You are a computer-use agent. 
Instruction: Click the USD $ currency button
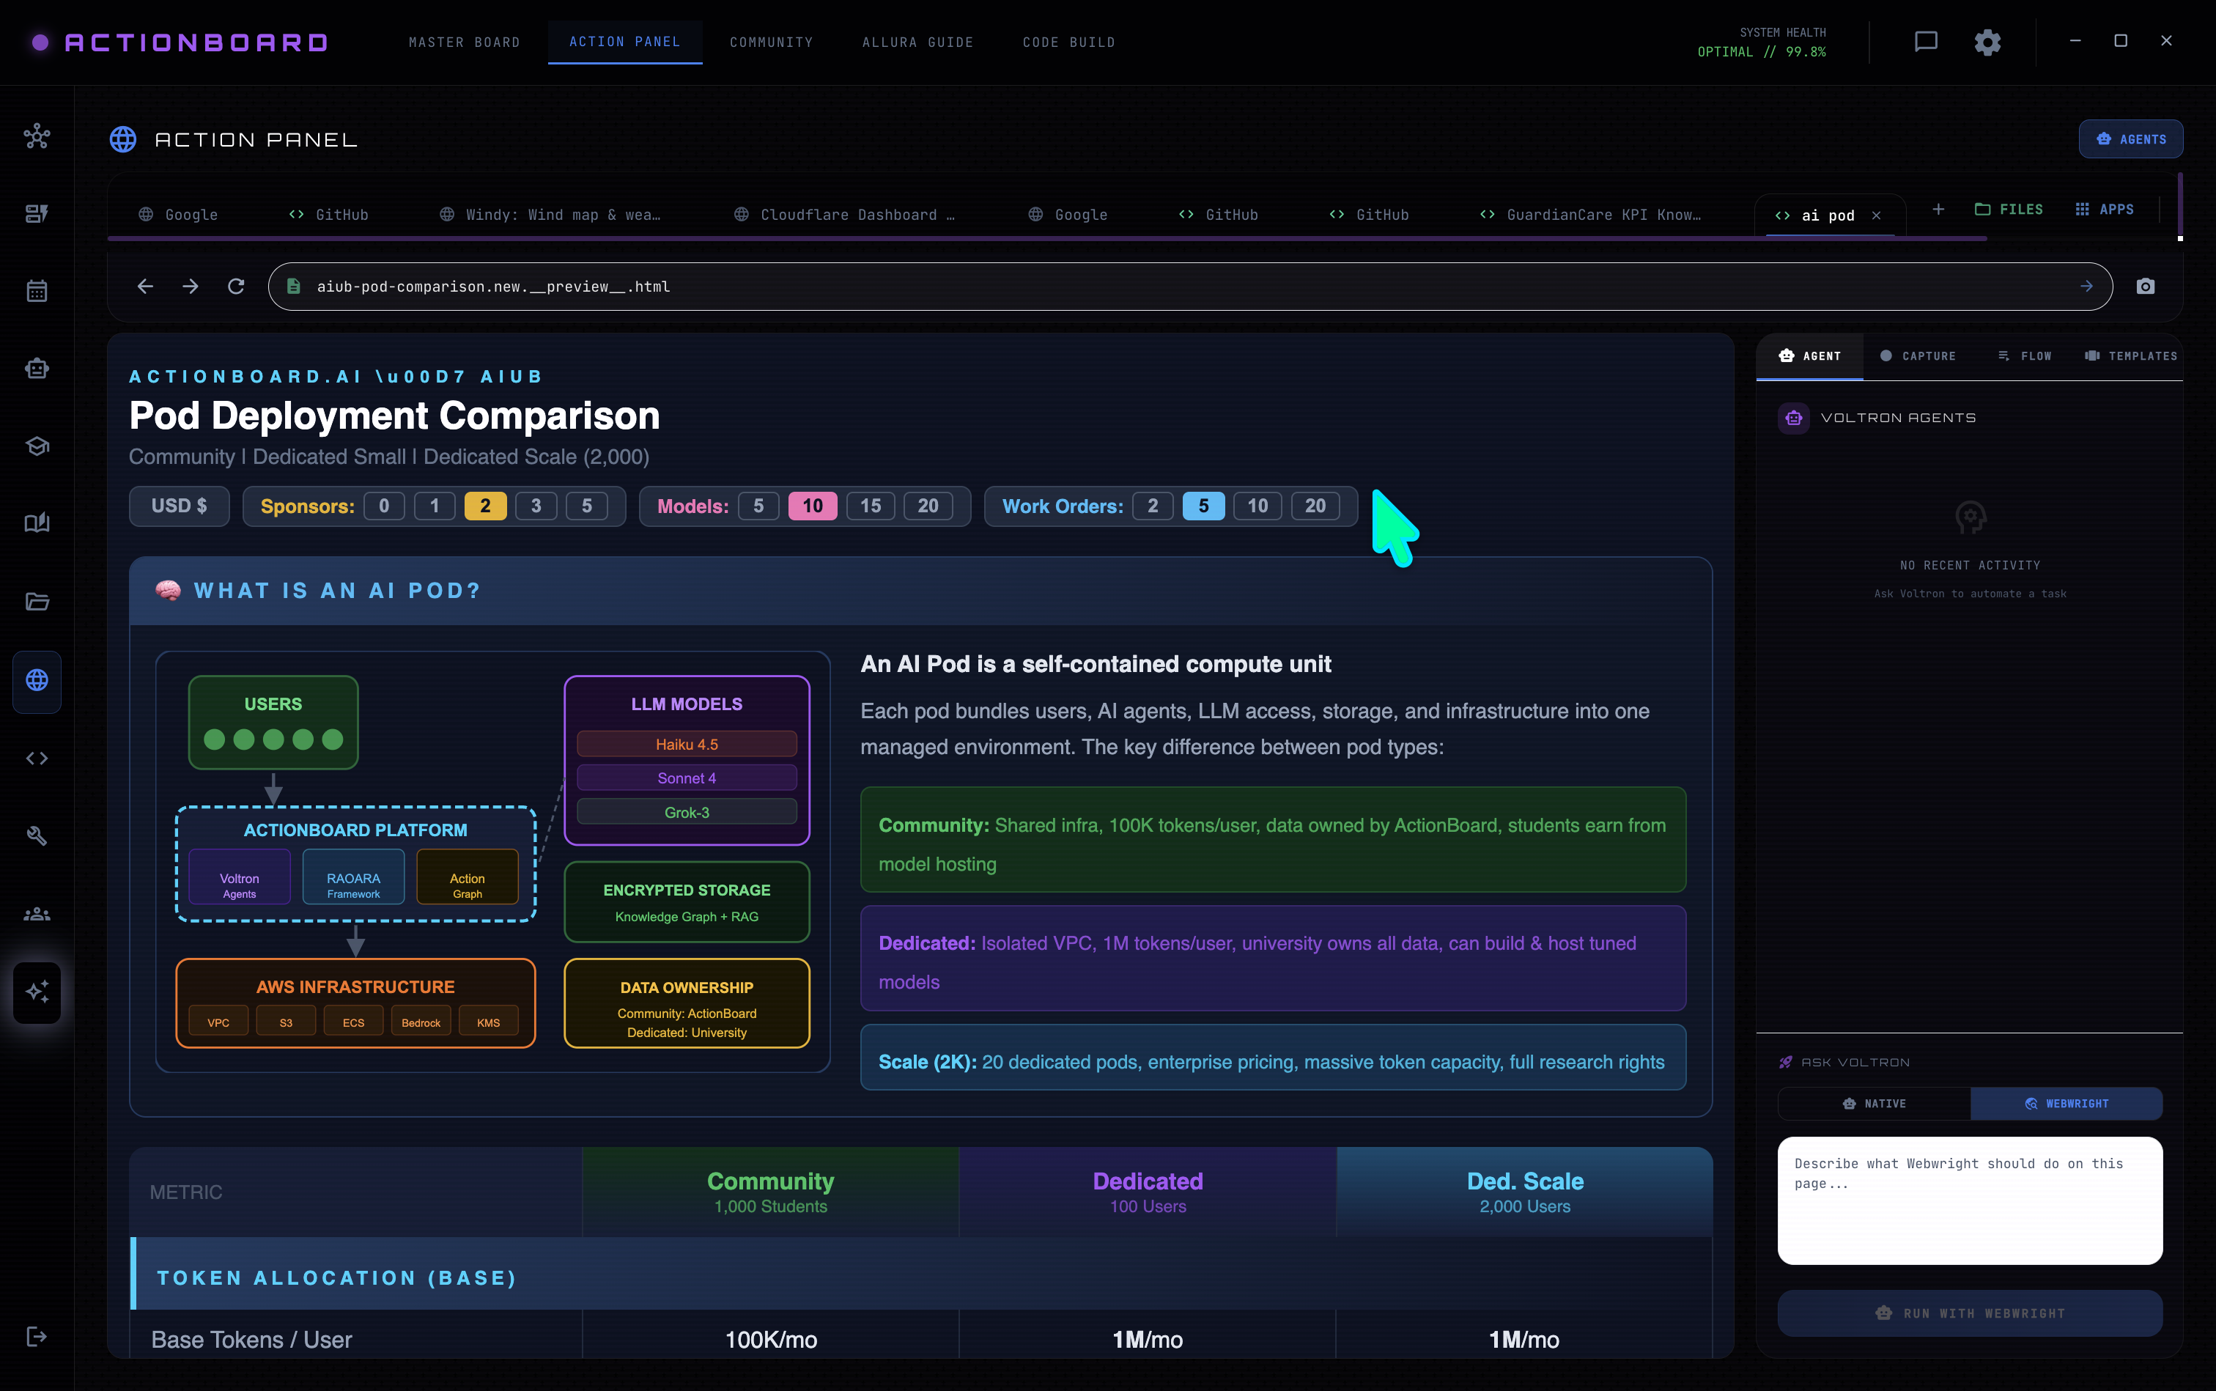[x=180, y=506]
